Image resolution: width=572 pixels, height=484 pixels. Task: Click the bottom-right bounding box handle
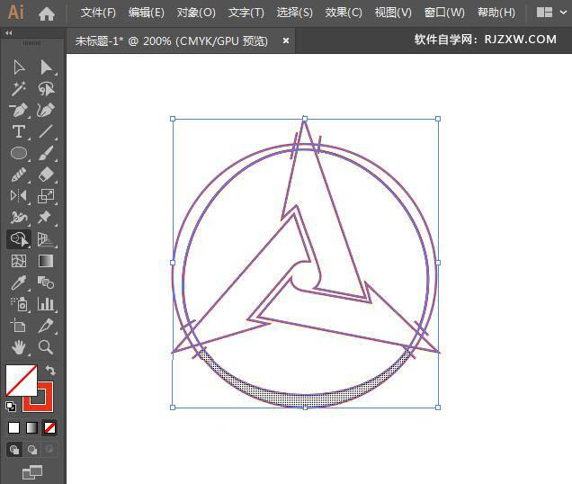[438, 408]
